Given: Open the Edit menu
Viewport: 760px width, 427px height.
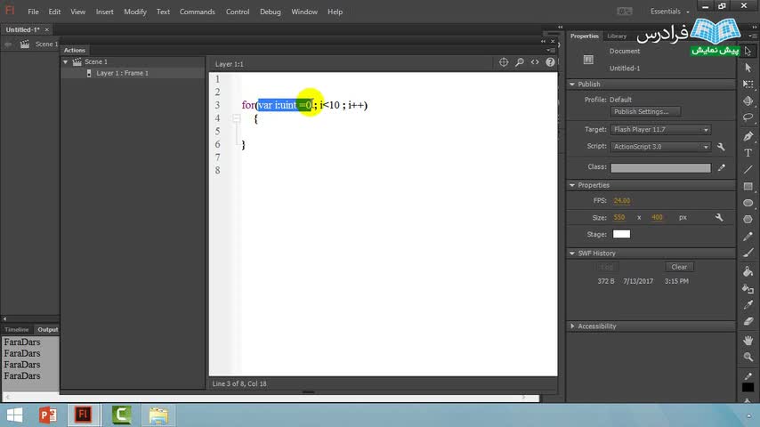Looking at the screenshot, I should coord(54,12).
